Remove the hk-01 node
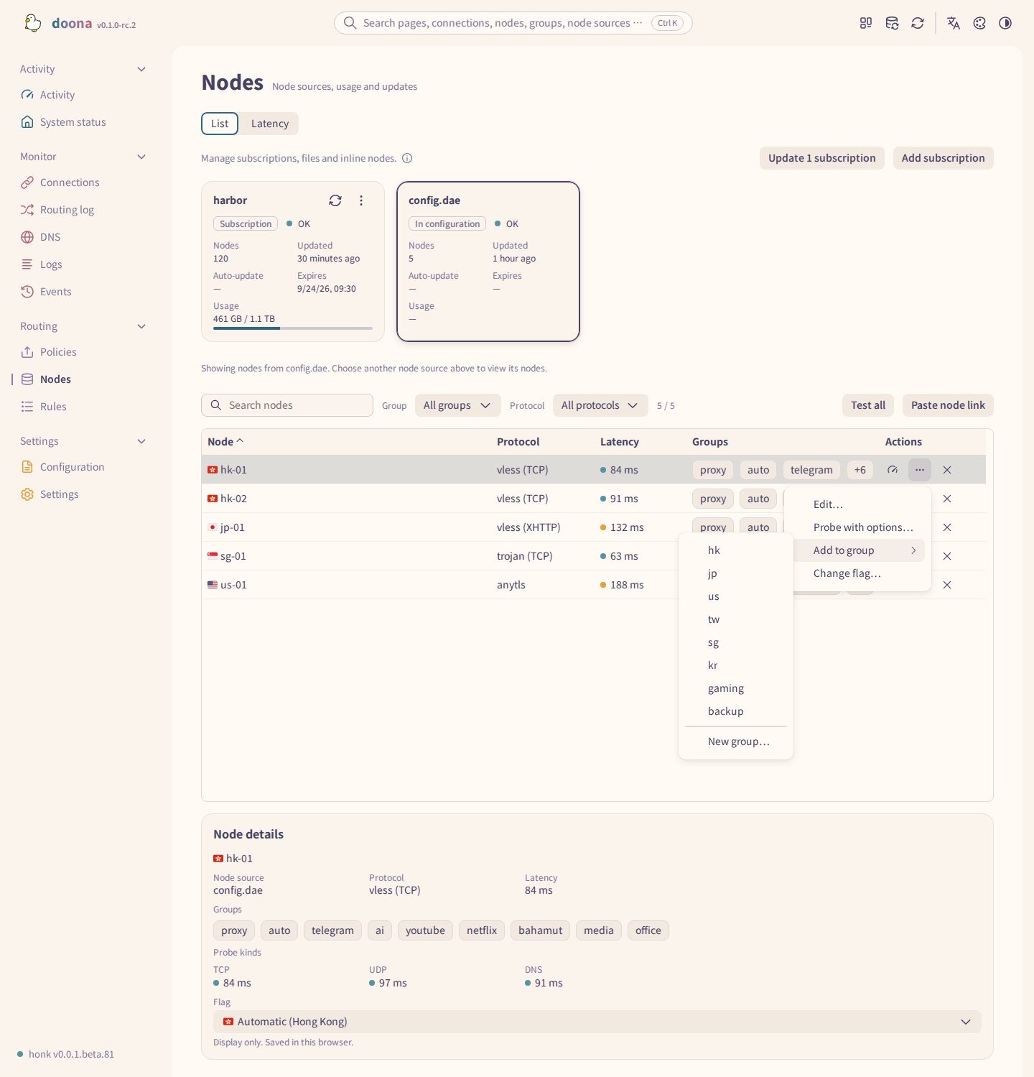Image resolution: width=1034 pixels, height=1077 pixels. tap(947, 470)
